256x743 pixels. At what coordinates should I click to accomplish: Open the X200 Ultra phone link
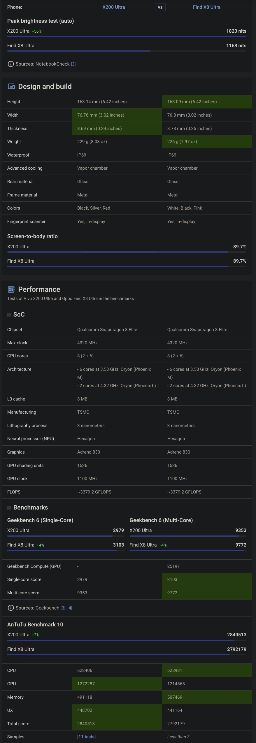point(114,7)
